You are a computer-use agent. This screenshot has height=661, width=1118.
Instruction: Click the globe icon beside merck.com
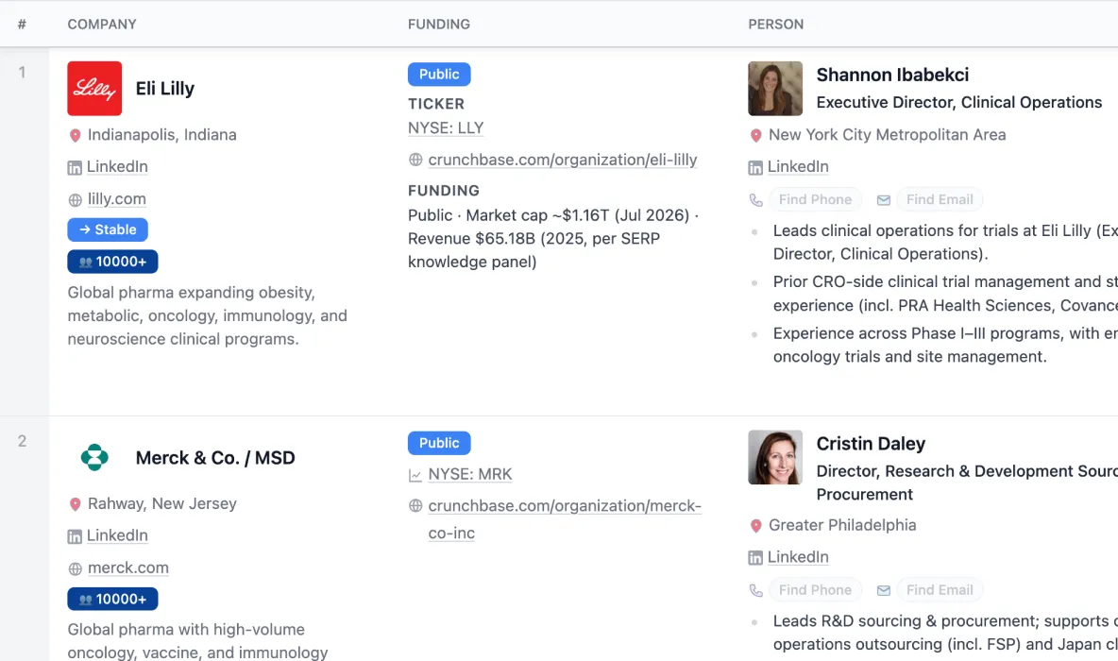[x=75, y=569]
